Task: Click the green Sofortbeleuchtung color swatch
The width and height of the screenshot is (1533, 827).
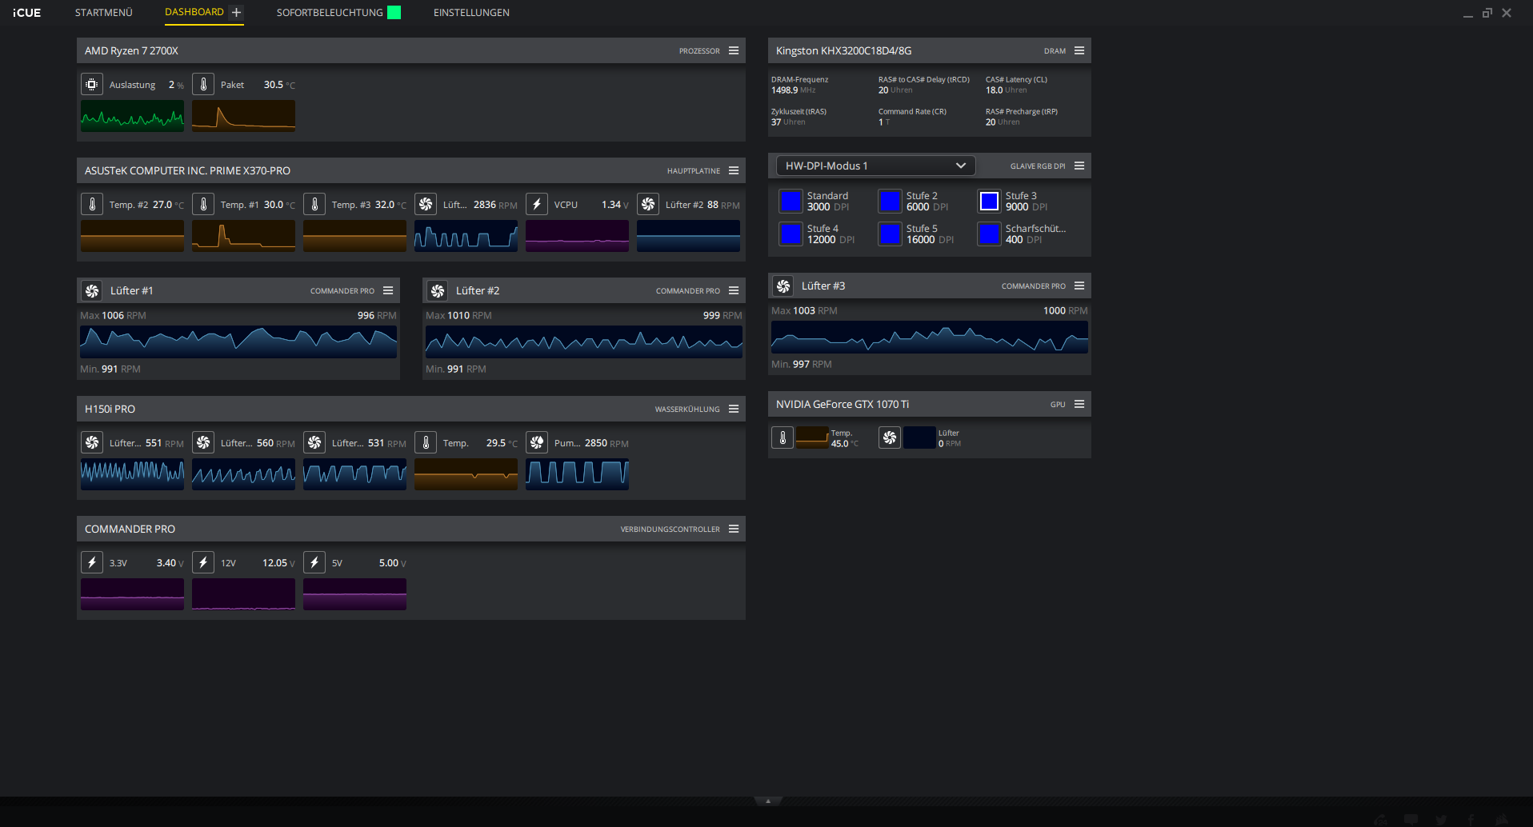Action: [394, 12]
